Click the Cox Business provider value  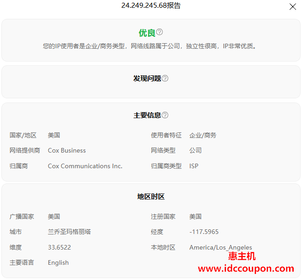(x=67, y=150)
